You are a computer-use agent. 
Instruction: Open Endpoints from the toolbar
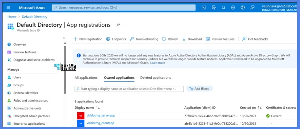click(116, 39)
